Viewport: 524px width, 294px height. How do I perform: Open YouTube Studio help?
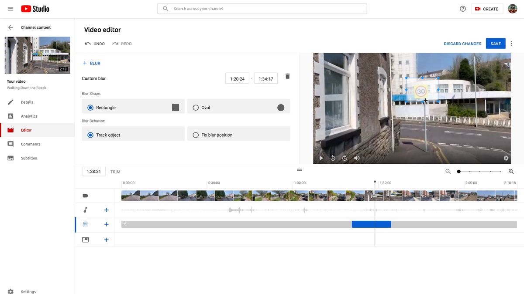click(462, 8)
